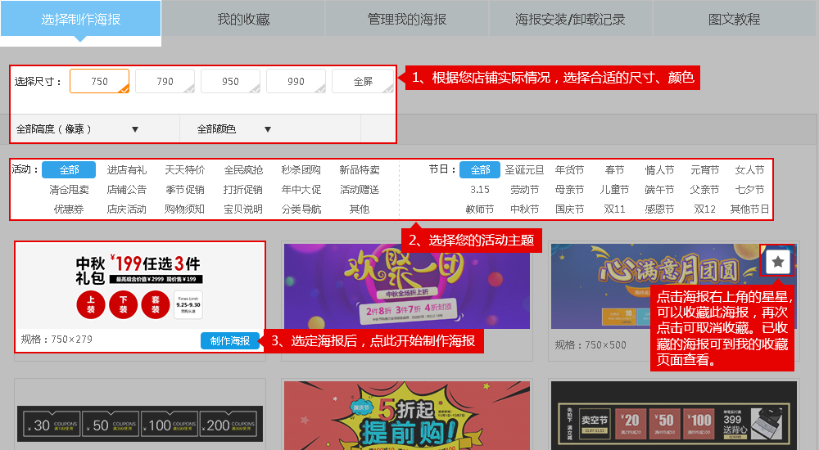819x450 pixels.
Task: Filter holiday by 中秋节
Action: (524, 209)
